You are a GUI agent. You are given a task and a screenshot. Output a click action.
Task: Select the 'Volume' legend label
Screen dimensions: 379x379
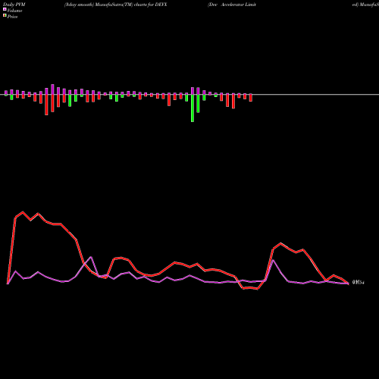tap(14, 11)
